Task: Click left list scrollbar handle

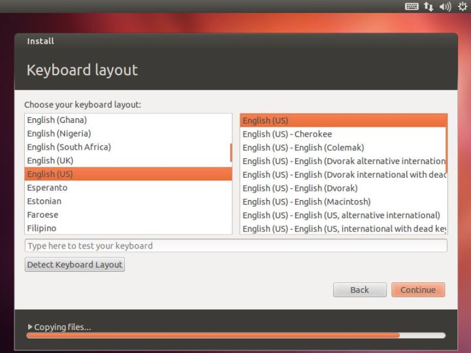Action: tap(231, 152)
